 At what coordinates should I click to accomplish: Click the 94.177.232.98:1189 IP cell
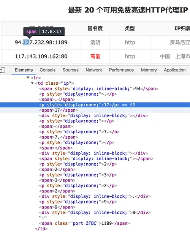pos(41,43)
